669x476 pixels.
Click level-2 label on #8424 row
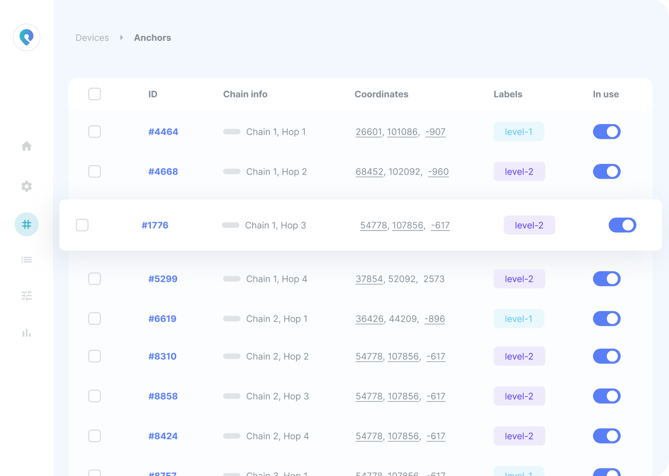click(519, 436)
